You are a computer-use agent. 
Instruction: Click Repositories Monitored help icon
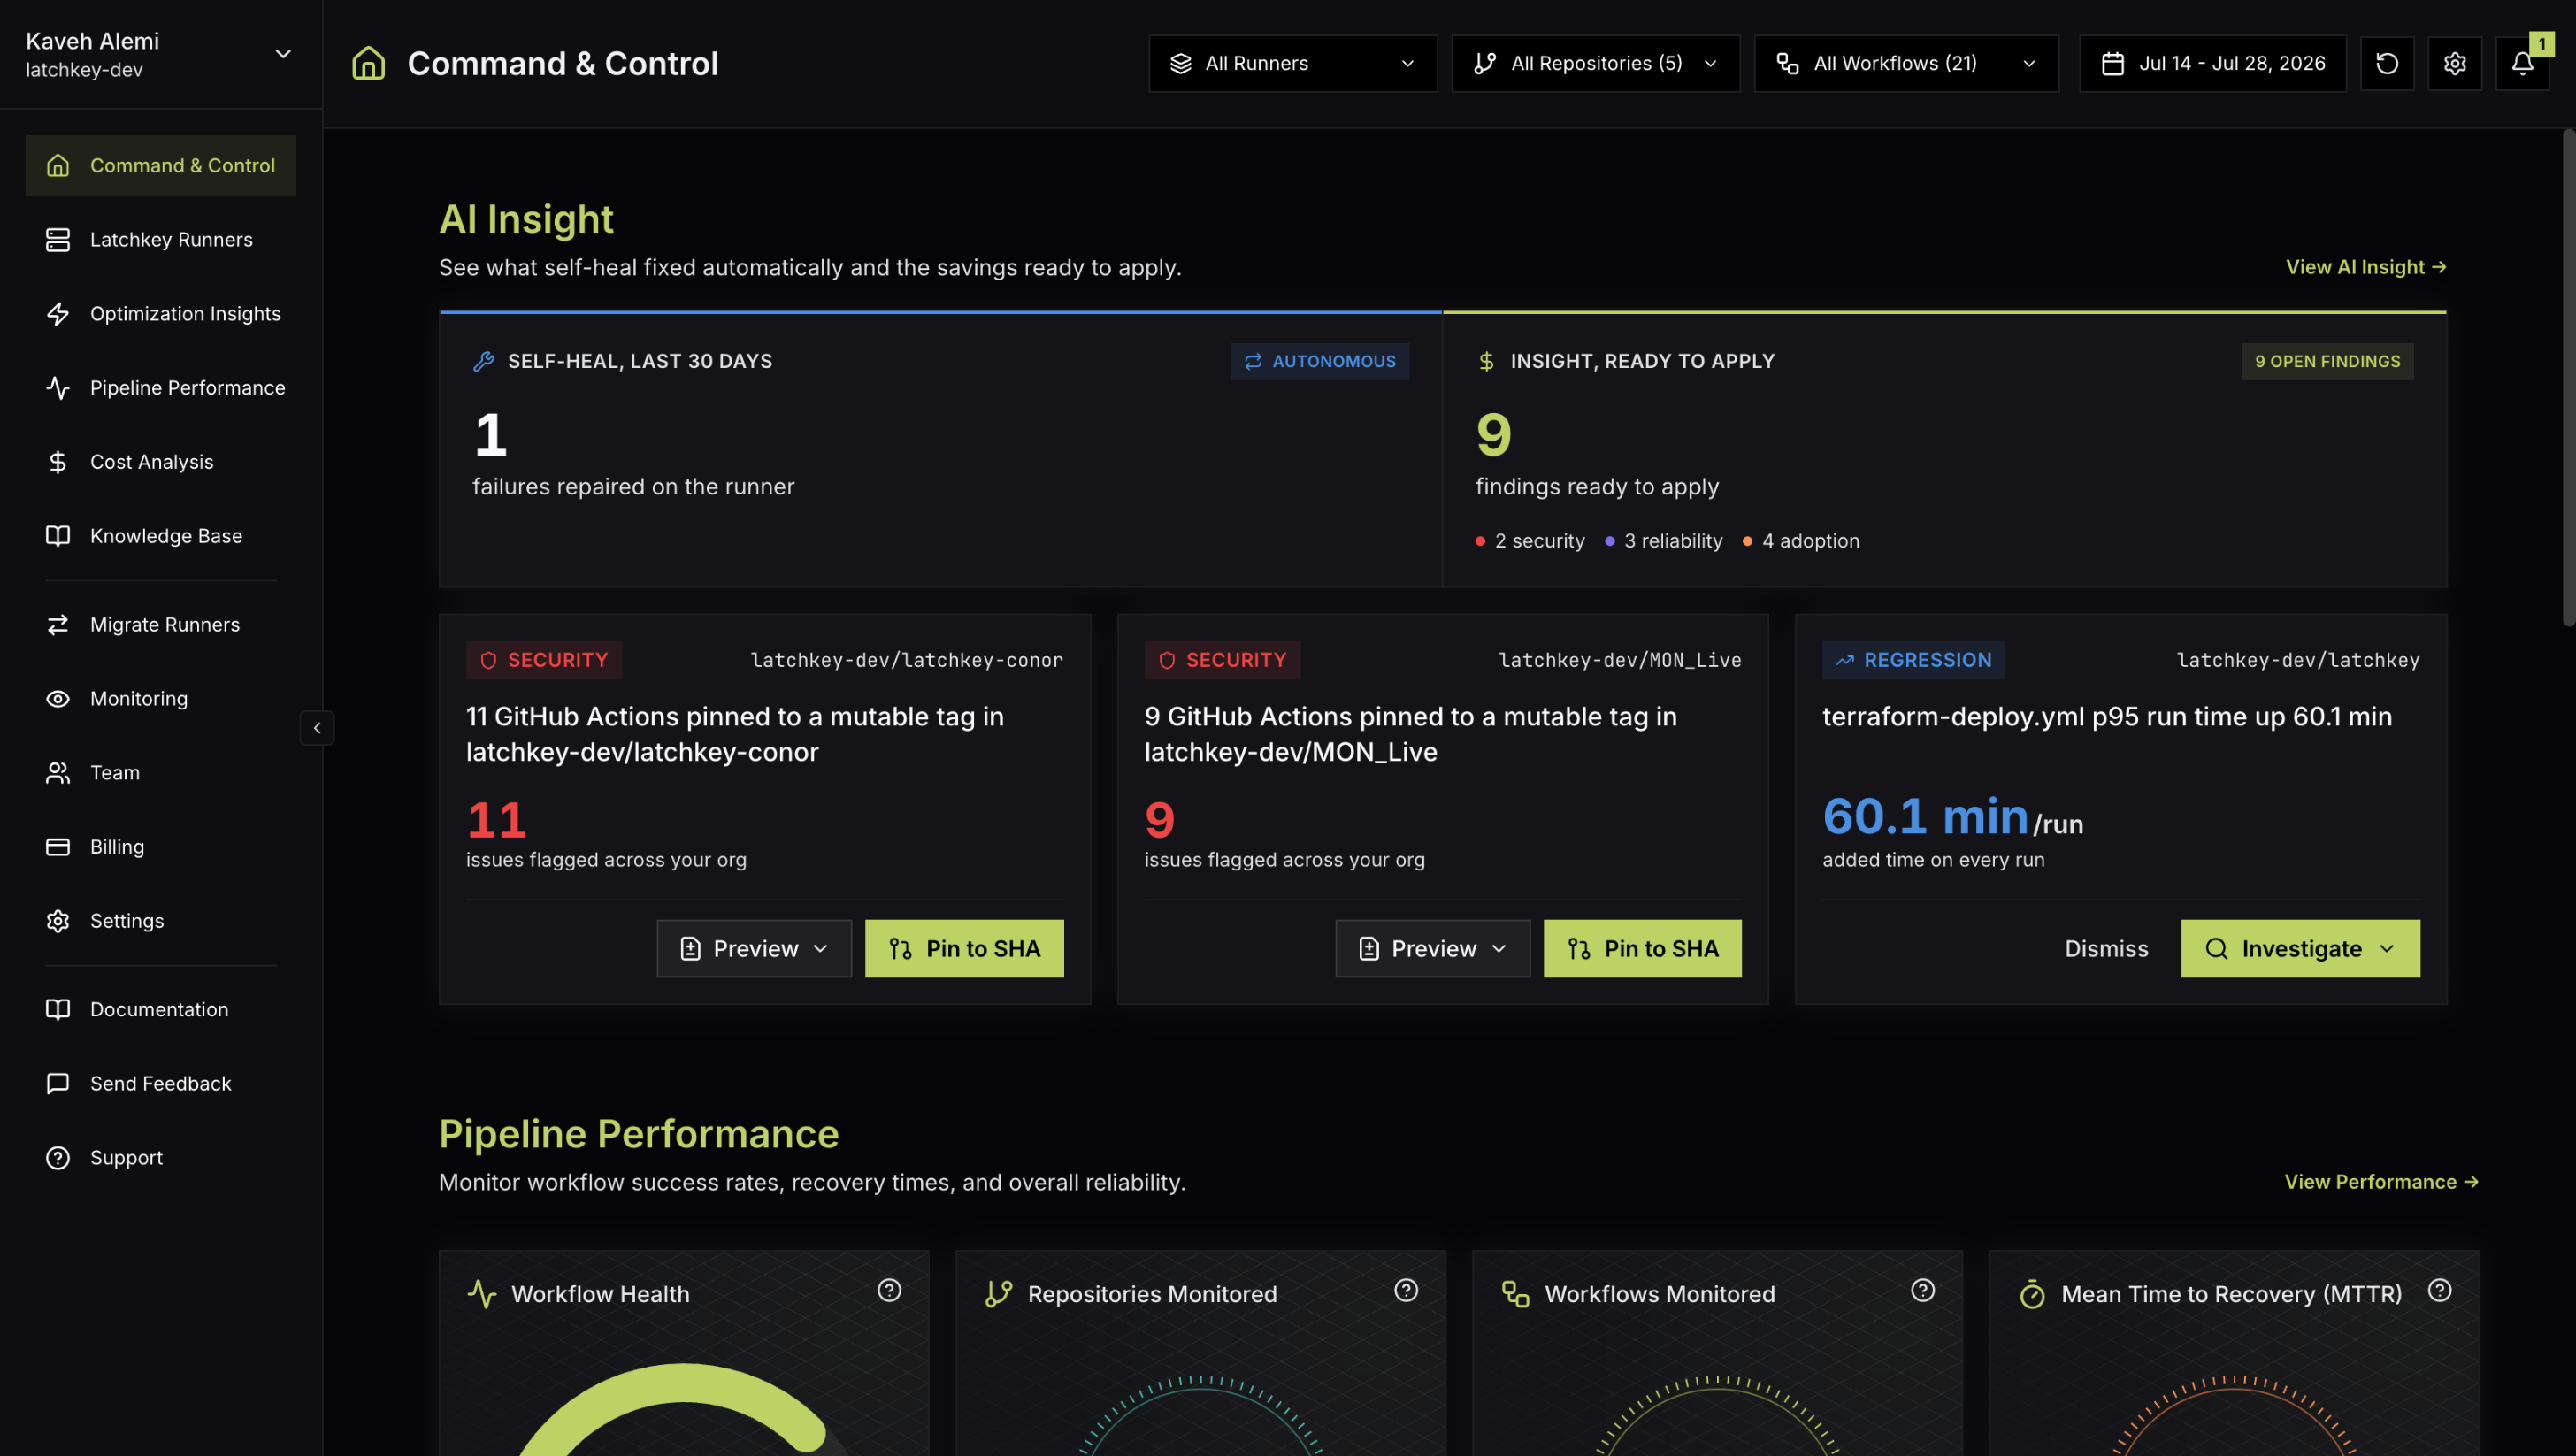(x=1406, y=1290)
